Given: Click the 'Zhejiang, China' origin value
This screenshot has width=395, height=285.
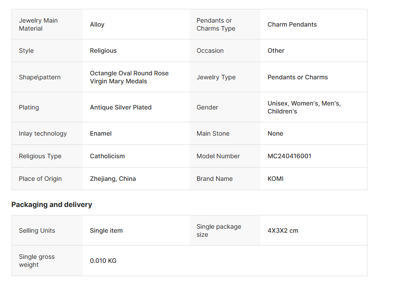Looking at the screenshot, I should [113, 179].
